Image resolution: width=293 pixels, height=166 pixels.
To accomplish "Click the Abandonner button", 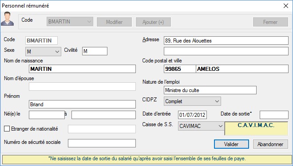I will [x=270, y=144].
